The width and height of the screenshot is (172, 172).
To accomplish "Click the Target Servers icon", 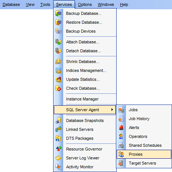I will tap(121, 163).
